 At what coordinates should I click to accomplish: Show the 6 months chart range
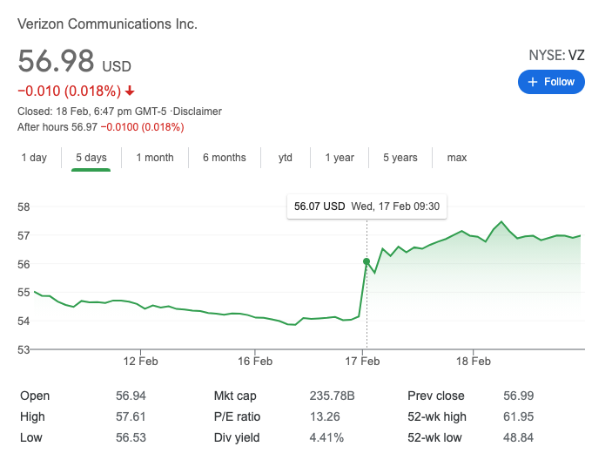coord(225,158)
